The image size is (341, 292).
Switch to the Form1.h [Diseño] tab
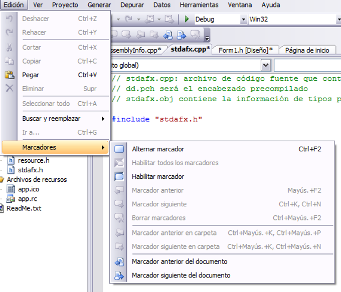point(245,50)
